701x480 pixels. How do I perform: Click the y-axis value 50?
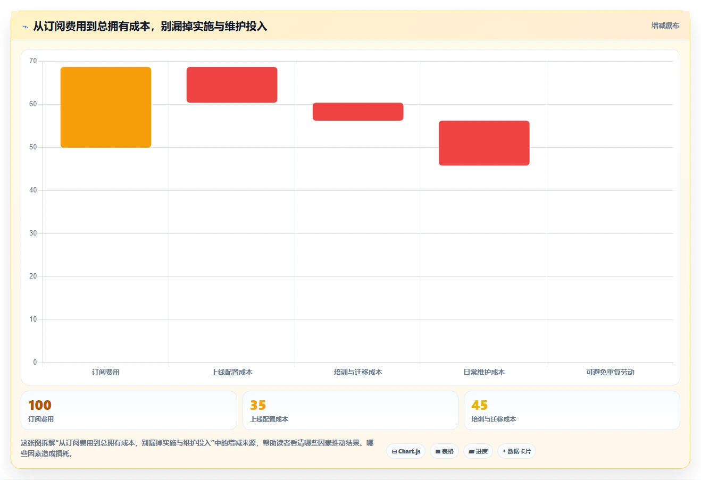pos(33,147)
